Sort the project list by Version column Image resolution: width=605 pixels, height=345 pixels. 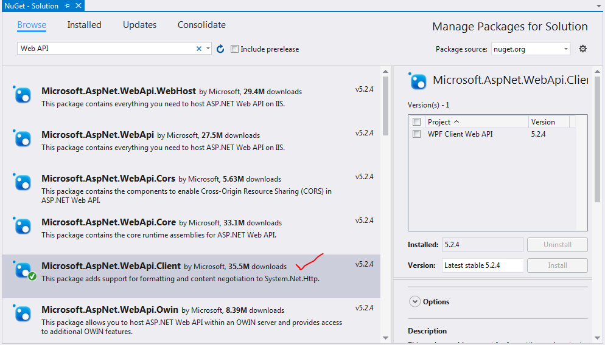(x=549, y=122)
